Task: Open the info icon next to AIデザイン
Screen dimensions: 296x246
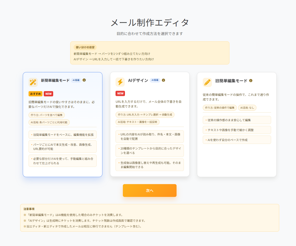Action: (164, 80)
